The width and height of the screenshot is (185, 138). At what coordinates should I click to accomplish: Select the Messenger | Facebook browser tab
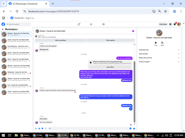(x=28, y=4)
